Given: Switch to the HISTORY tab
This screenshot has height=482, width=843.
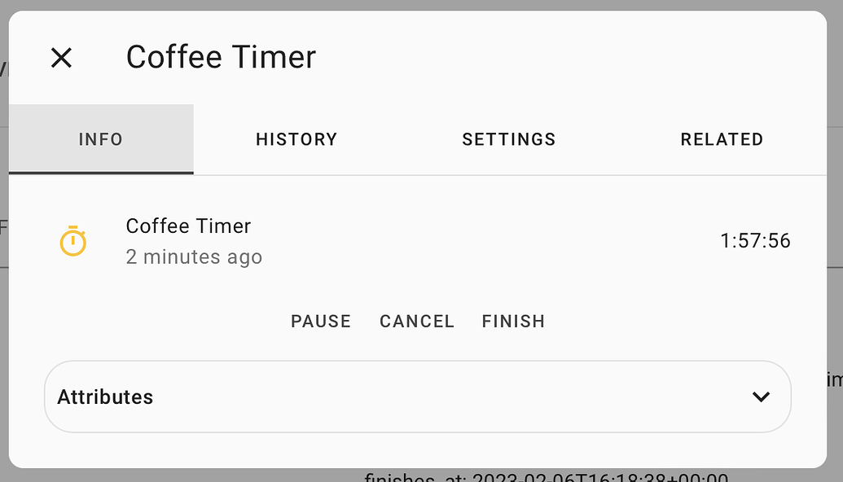Looking at the screenshot, I should [296, 139].
